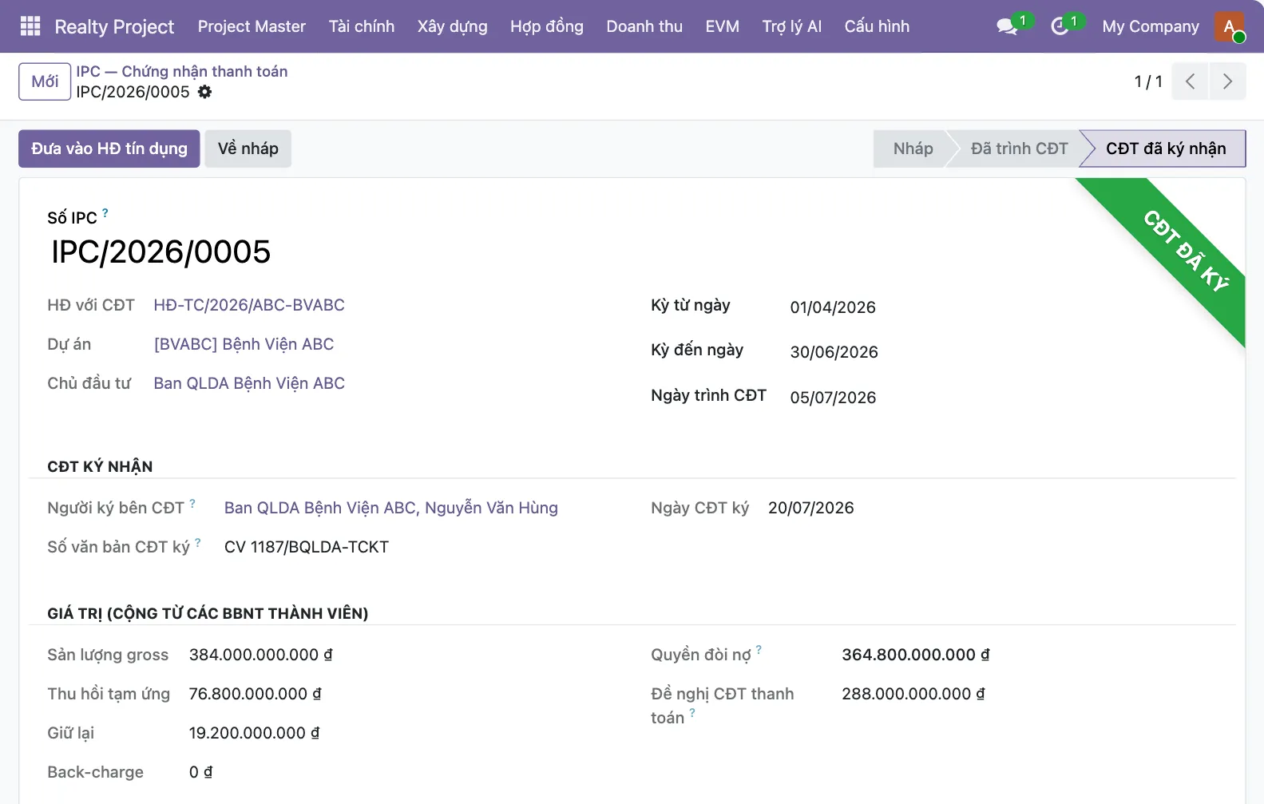Viewport: 1264px width, 804px height.
Task: Open the gear actions menu beside IPC/2026/0005
Action: 205,92
